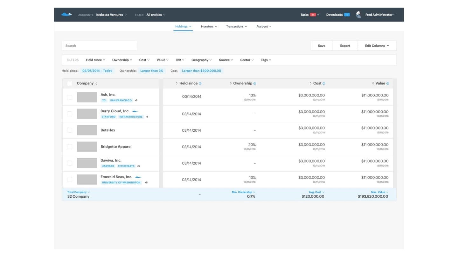The height and width of the screenshot is (257, 458).
Task: Click the Search input field
Action: point(100,46)
